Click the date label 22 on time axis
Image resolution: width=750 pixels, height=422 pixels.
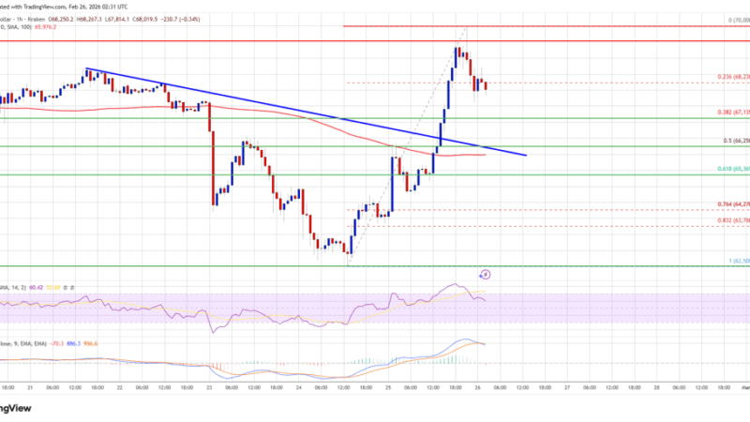(x=120, y=387)
